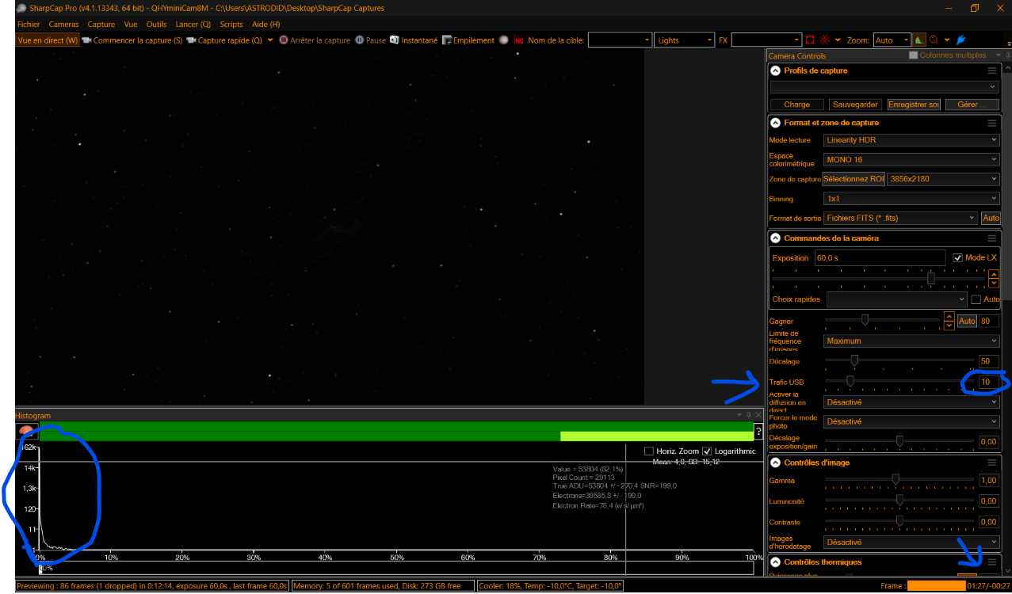The width and height of the screenshot is (1012, 594).
Task: Toggle the histogram display icon
Action: [x=919, y=40]
